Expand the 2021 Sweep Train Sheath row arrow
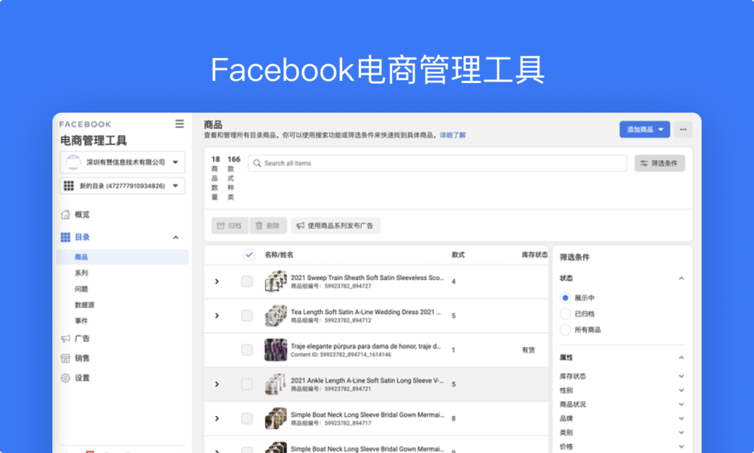 217,281
